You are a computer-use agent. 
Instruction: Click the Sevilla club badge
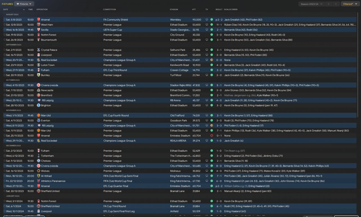pos(38,30)
